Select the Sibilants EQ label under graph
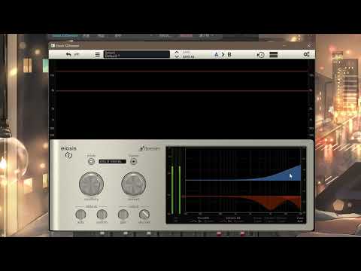This screenshot has width=361, height=271. [x=232, y=218]
